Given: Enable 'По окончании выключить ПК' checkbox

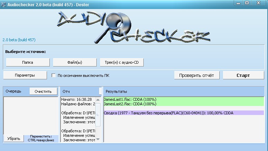Looking at the screenshot, I should click(54, 75).
